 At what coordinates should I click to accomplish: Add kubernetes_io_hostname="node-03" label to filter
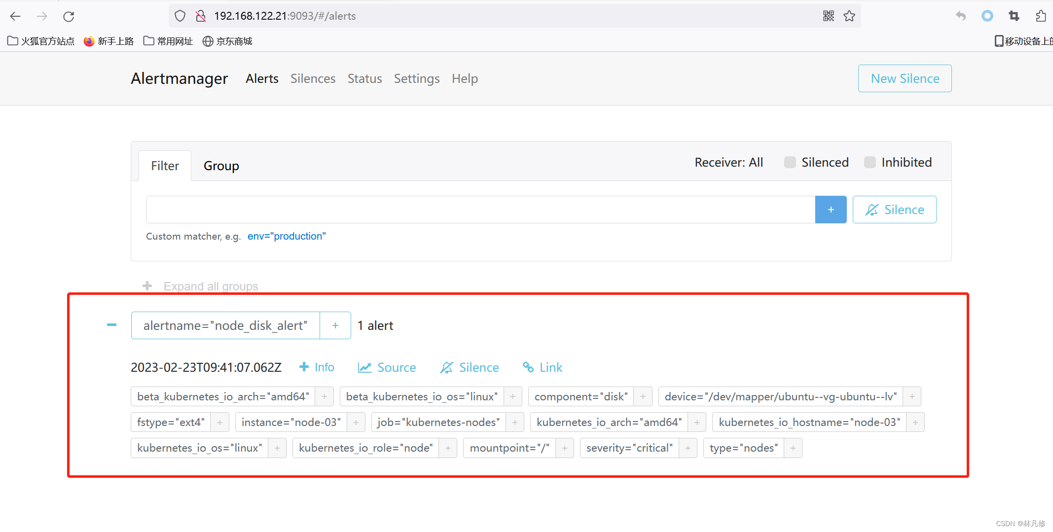pyautogui.click(x=915, y=422)
